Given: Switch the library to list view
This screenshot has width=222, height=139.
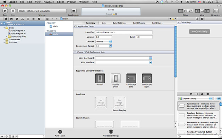Looking at the screenshot, I should pos(219,98).
